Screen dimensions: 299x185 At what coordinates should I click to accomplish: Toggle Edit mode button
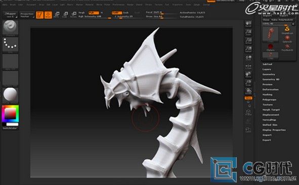(x=39, y=15)
